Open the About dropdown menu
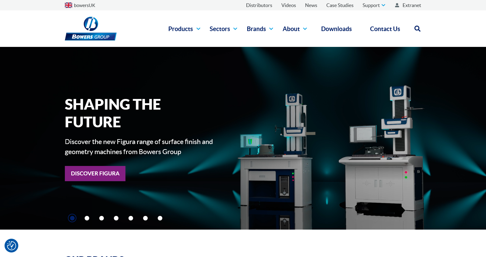This screenshot has width=486, height=257. click(x=294, y=29)
